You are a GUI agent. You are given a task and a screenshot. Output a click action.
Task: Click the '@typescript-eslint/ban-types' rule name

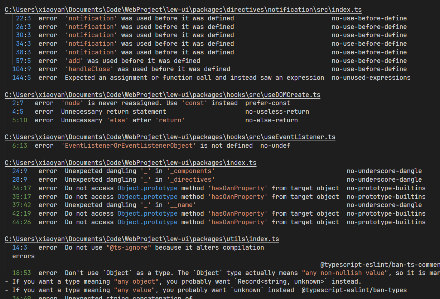354,290
